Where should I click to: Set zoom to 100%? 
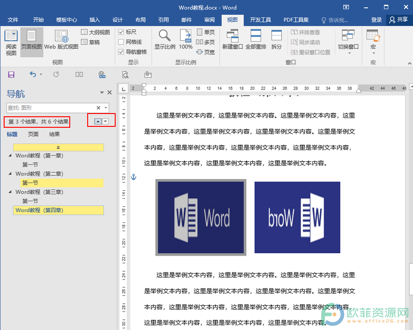click(x=186, y=40)
